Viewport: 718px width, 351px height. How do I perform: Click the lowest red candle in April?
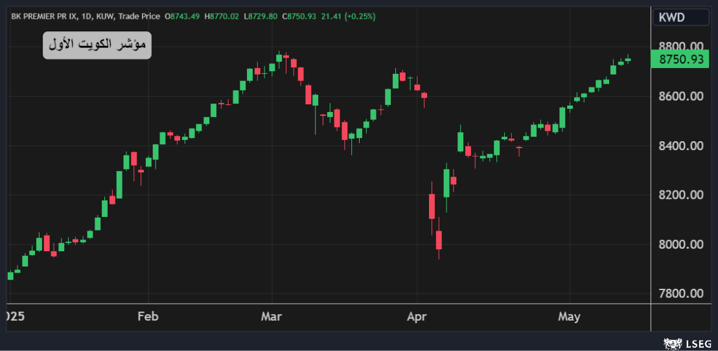pos(439,239)
